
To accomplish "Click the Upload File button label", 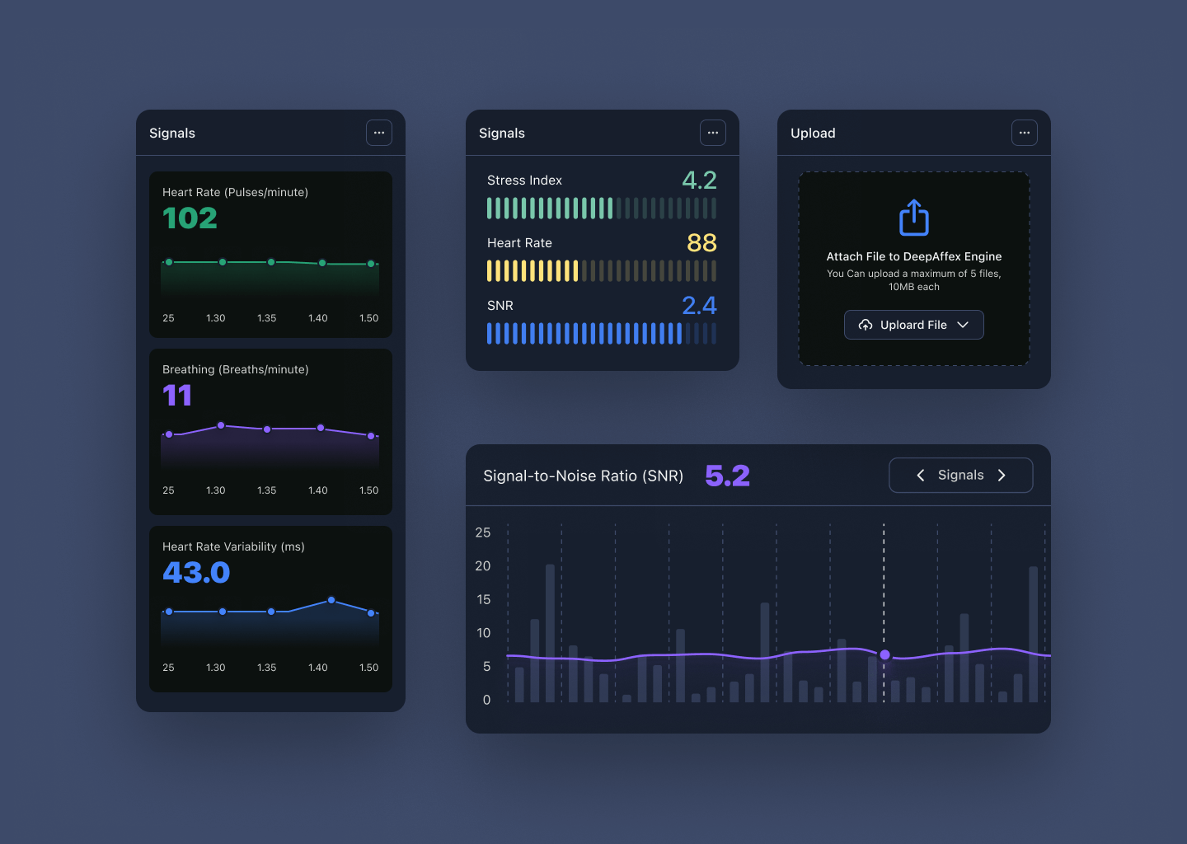I will click(x=913, y=325).
